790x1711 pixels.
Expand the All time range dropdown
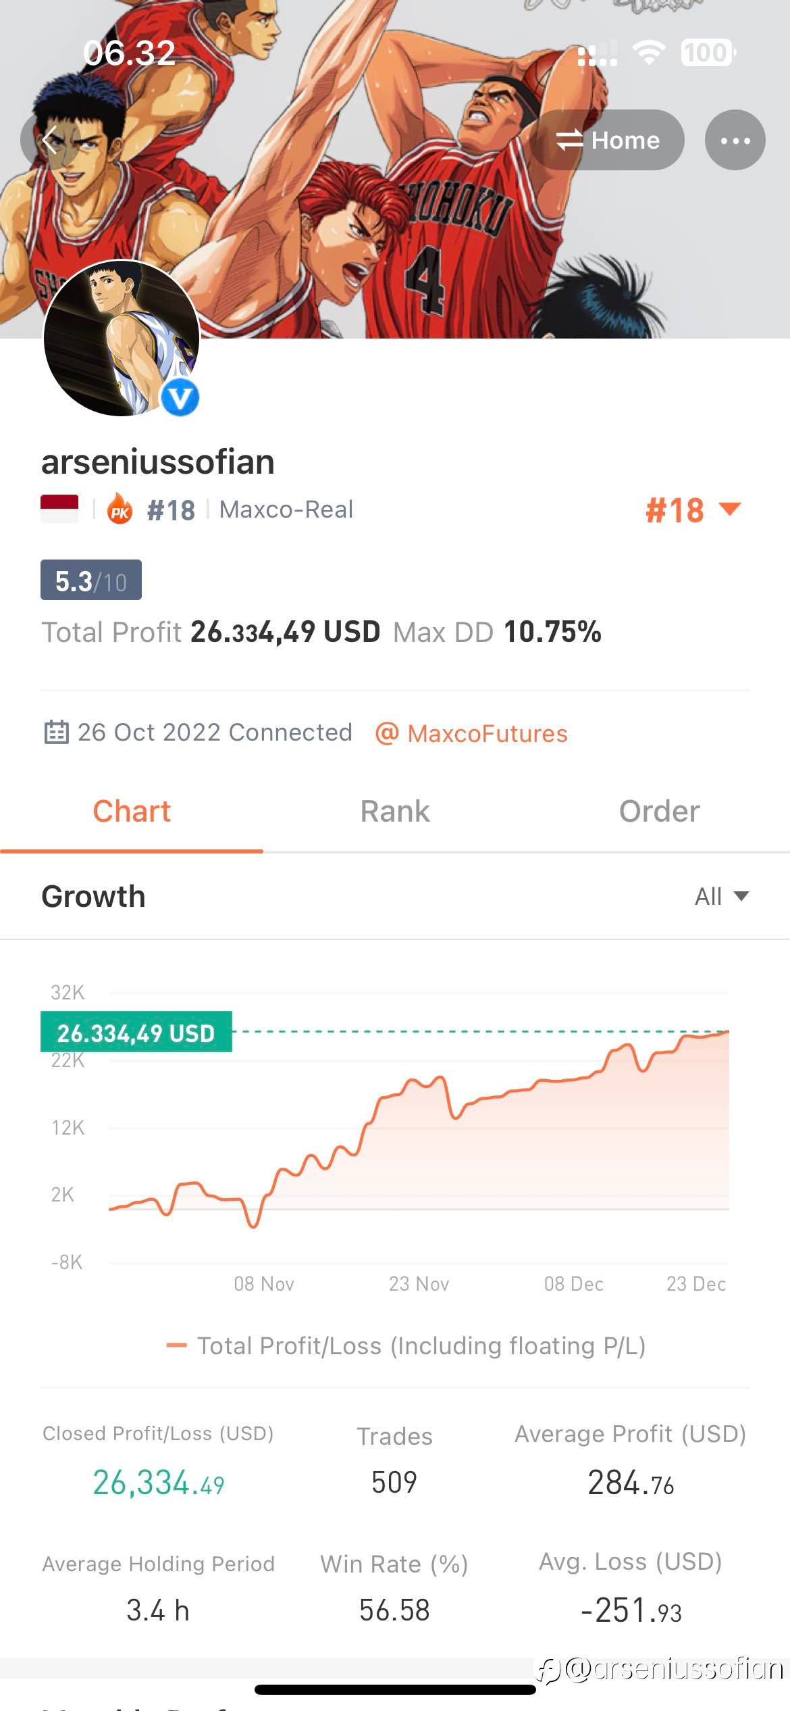click(722, 896)
